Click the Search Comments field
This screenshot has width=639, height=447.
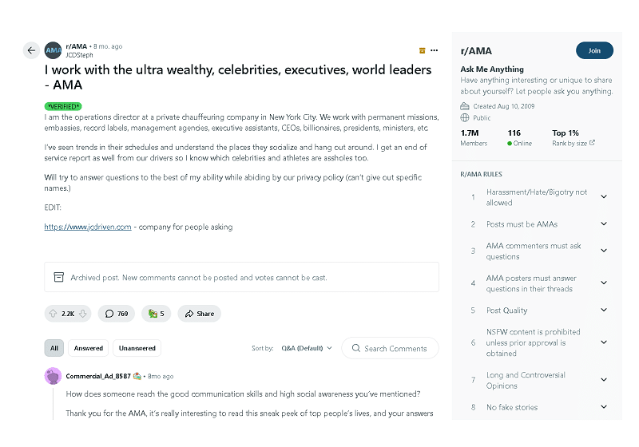(x=390, y=348)
